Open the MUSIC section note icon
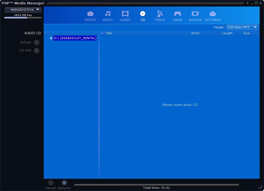Image resolution: width=264 pixels, height=191 pixels. pyautogui.click(x=108, y=14)
